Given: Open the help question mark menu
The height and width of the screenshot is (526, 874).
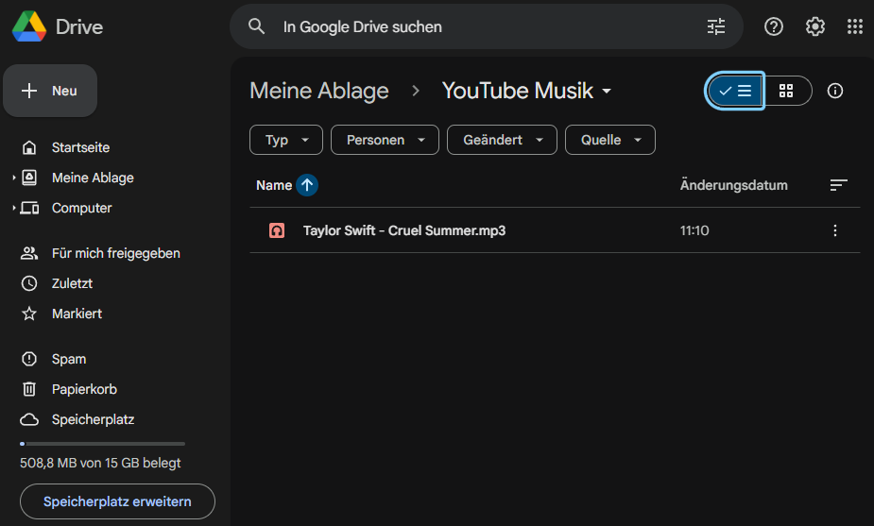Looking at the screenshot, I should coord(773,26).
